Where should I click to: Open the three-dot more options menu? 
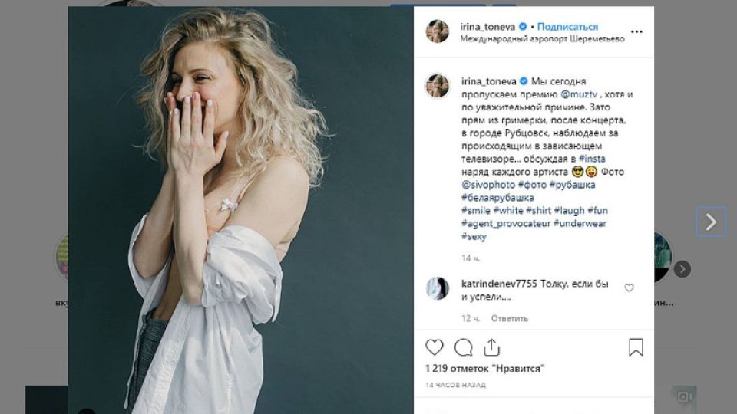(x=636, y=32)
